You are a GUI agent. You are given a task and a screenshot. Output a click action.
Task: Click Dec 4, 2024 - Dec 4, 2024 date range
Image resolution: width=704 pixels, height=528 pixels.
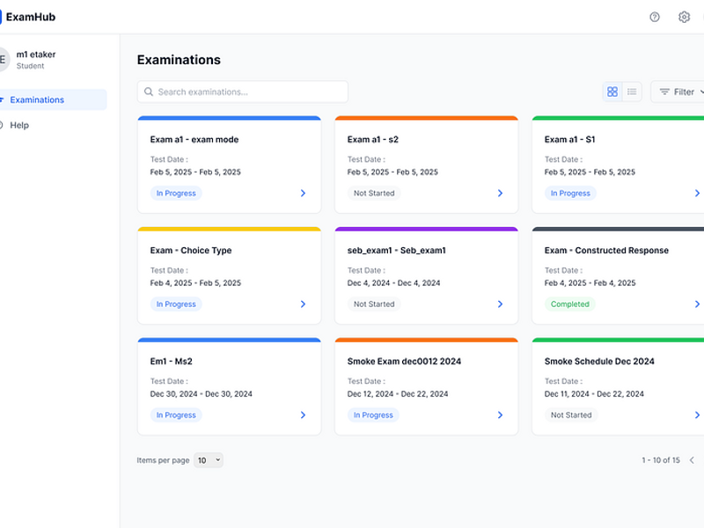393,282
